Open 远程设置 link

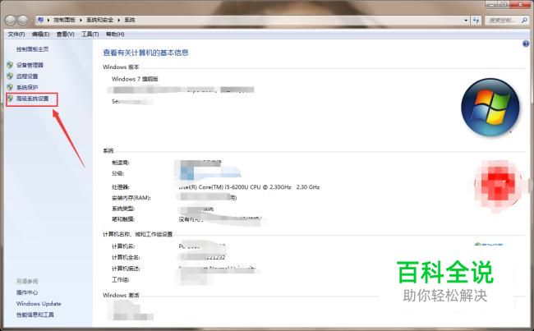point(27,76)
